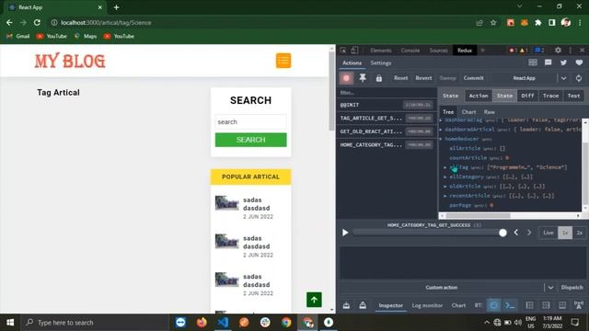Image resolution: width=589 pixels, height=331 pixels.
Task: Click the Revert button
Action: tap(423, 78)
